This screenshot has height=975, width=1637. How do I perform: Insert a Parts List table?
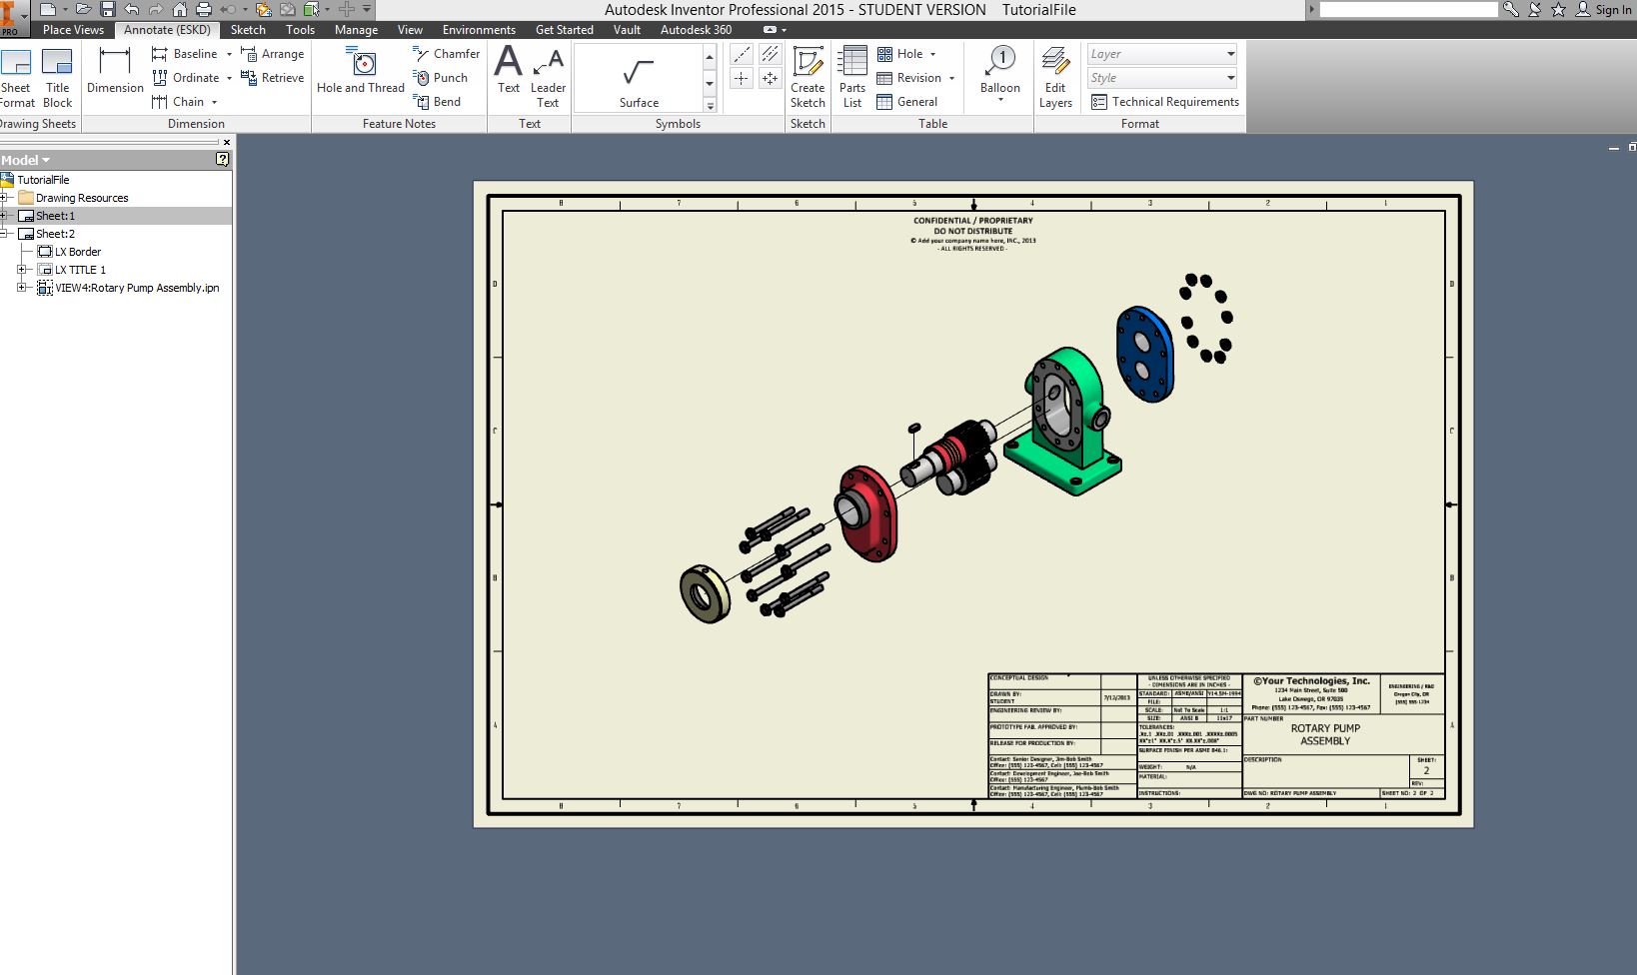852,78
